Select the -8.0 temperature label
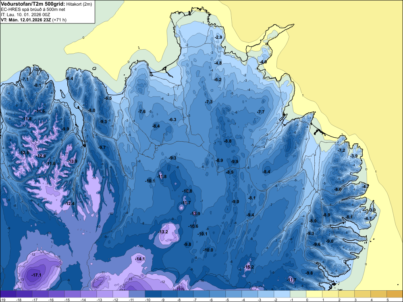The height and width of the screenshot is (302, 403). (x=91, y=111)
